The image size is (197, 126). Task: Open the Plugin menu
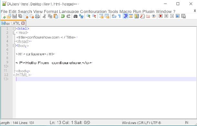[x=148, y=11]
